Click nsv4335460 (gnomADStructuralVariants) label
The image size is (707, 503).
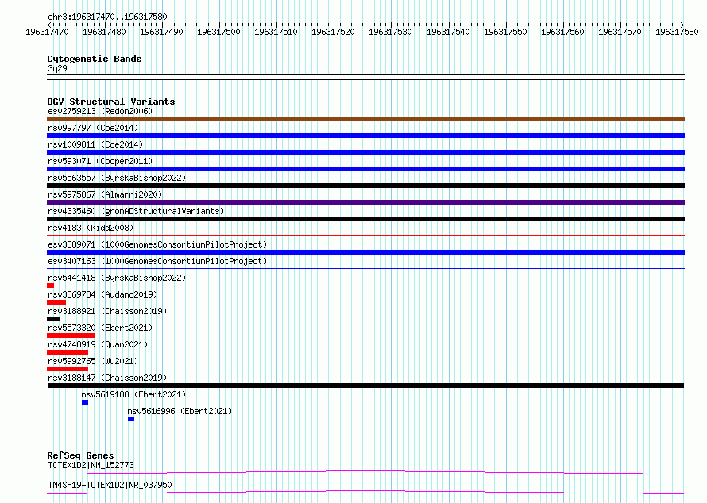[x=136, y=211]
